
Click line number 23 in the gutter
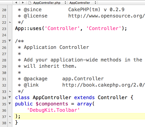point(4,29)
